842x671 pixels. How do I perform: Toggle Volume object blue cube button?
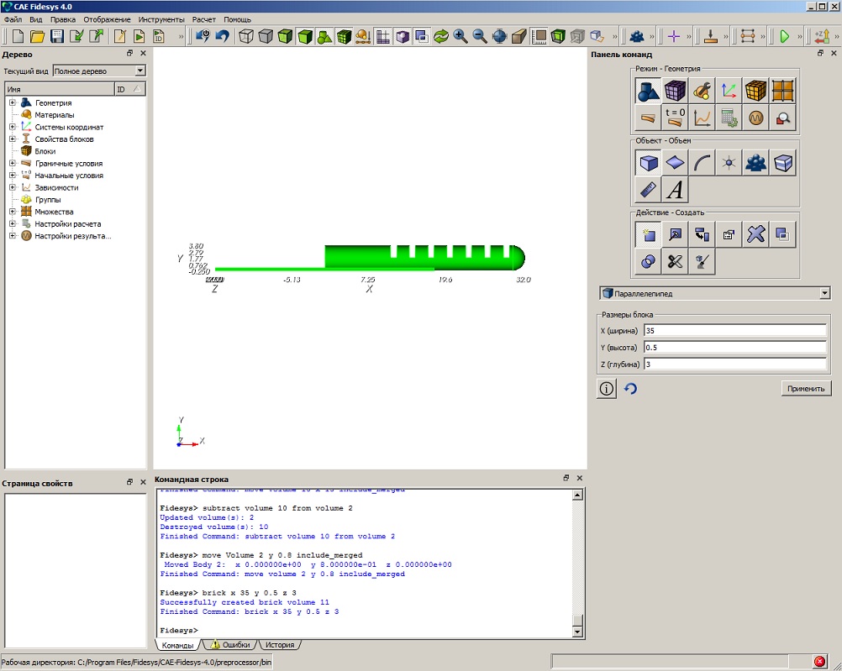click(648, 162)
